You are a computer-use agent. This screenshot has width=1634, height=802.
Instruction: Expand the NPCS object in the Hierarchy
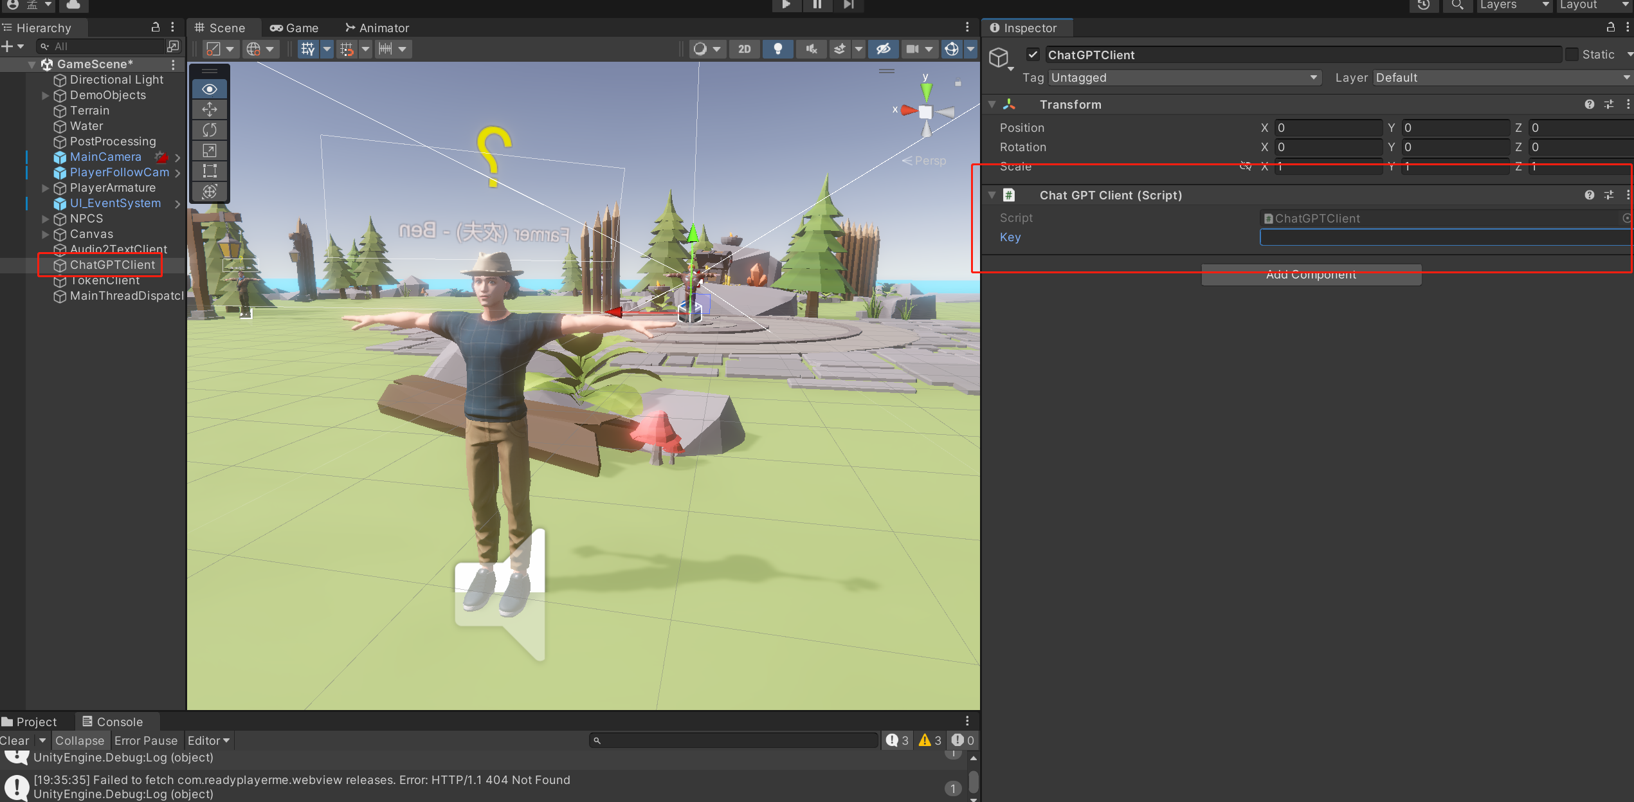45,219
